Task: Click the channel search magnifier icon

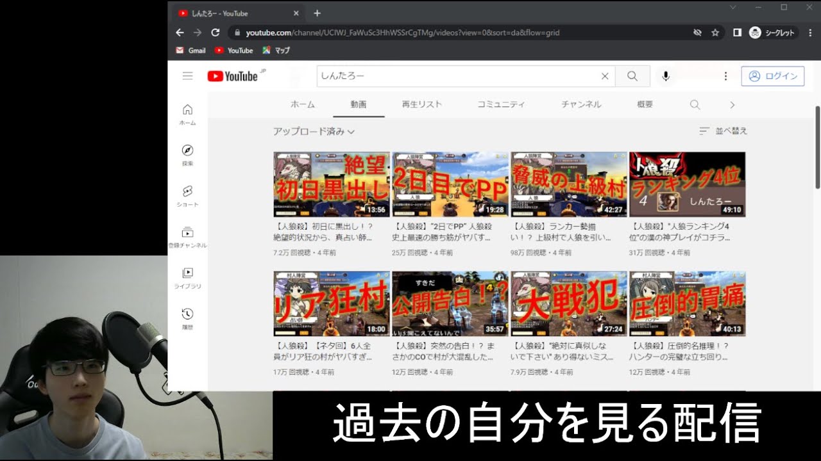Action: tap(695, 104)
